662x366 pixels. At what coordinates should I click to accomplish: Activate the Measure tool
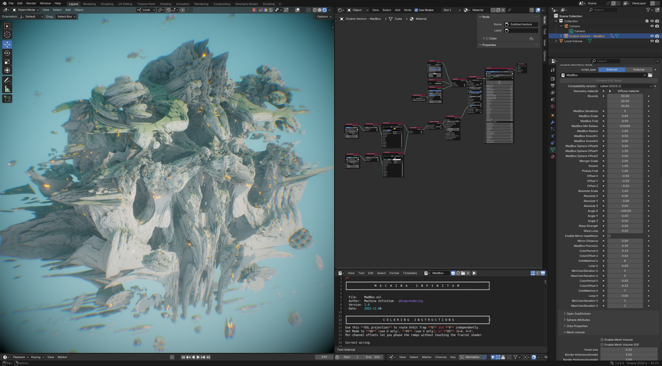(x=7, y=89)
